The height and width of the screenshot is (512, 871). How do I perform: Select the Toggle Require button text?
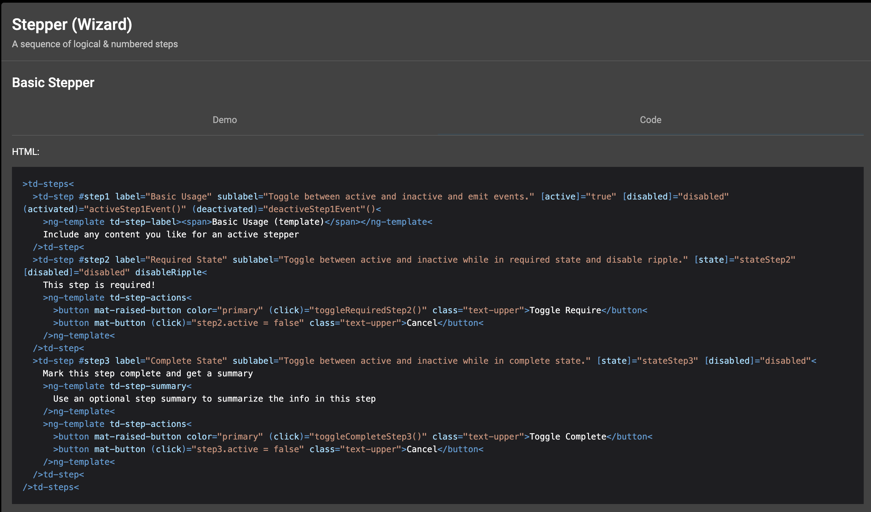pyautogui.click(x=565, y=310)
